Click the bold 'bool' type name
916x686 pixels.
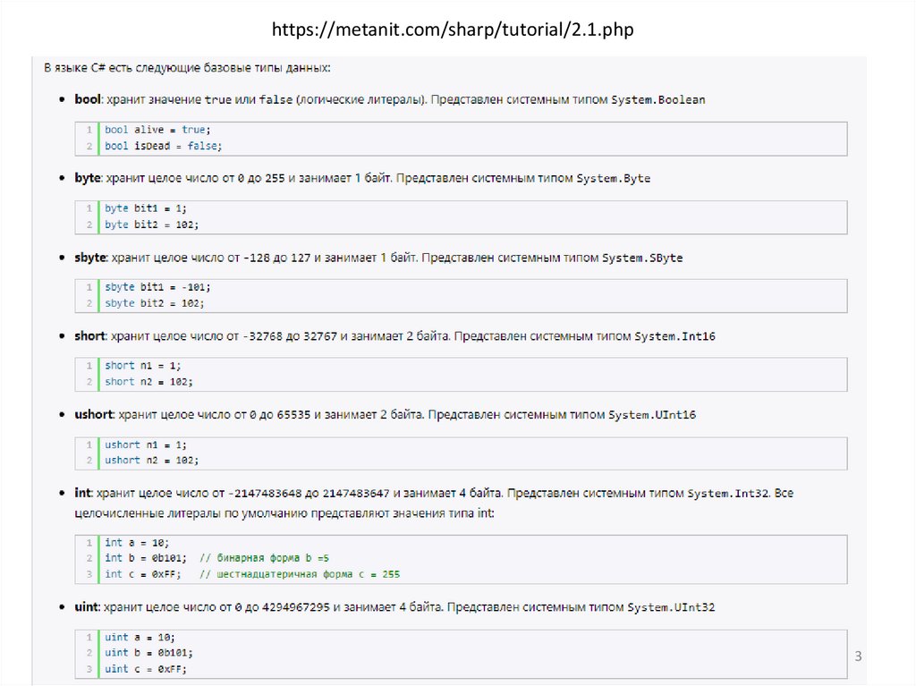tap(88, 99)
